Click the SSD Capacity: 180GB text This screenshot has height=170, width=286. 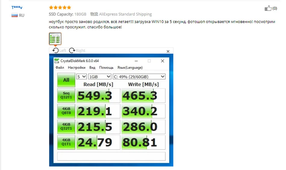click(67, 14)
